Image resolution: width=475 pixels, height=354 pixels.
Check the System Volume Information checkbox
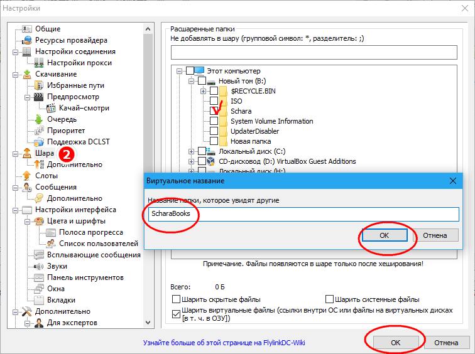(214, 121)
